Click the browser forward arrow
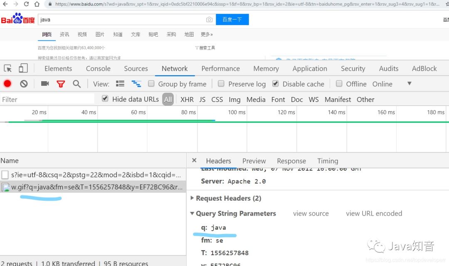 coord(16,4)
